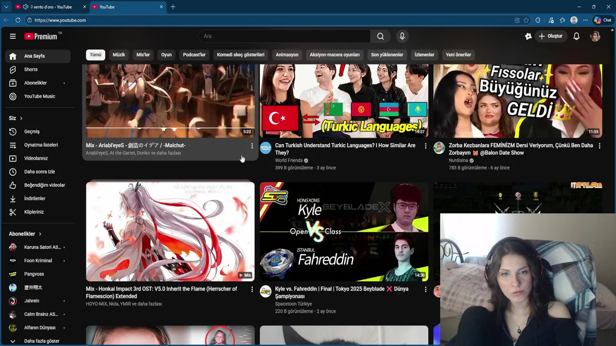Viewport: 616px width, 346px height.
Task: Open Karuna Satori ASMR channel
Action: pos(38,247)
